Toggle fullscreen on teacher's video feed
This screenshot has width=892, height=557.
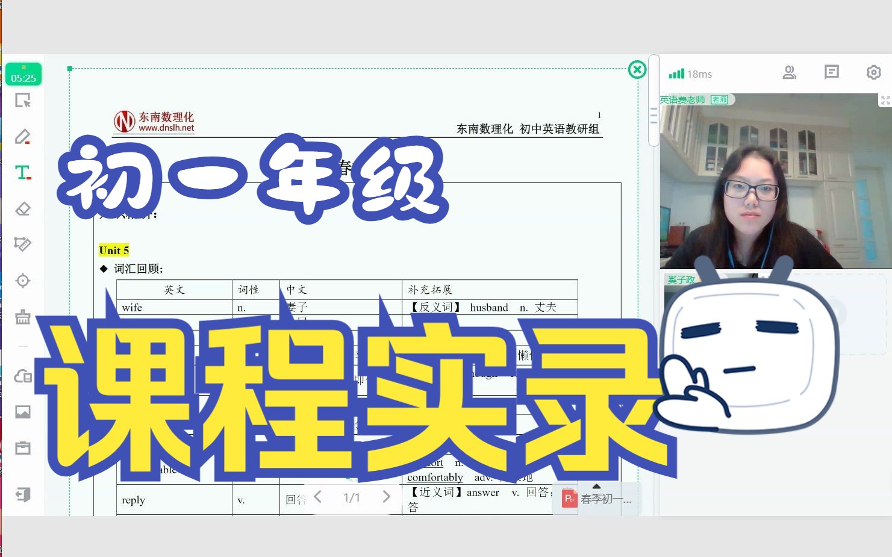point(885,100)
